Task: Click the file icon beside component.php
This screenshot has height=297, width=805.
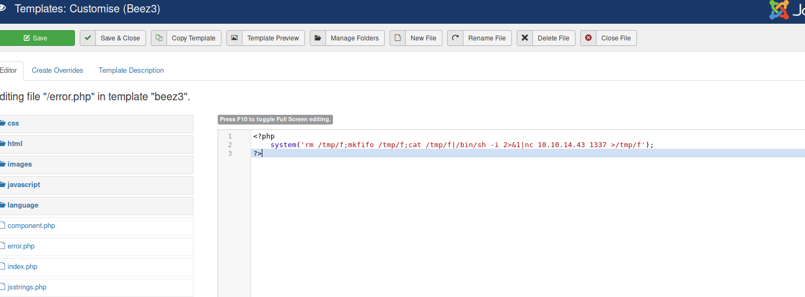Action: click(x=2, y=226)
